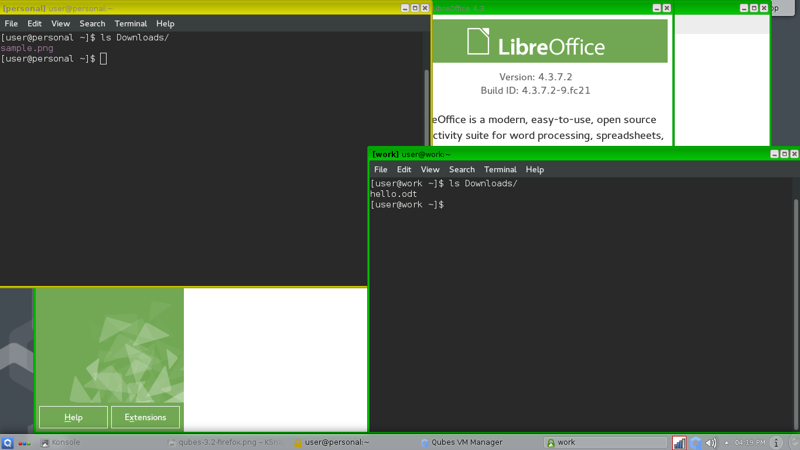Click sample.png in personal terminal output
The height and width of the screenshot is (450, 800).
[27, 48]
